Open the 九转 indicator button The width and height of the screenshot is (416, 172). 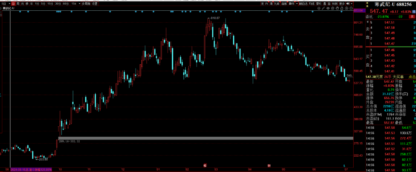[x=277, y=4]
